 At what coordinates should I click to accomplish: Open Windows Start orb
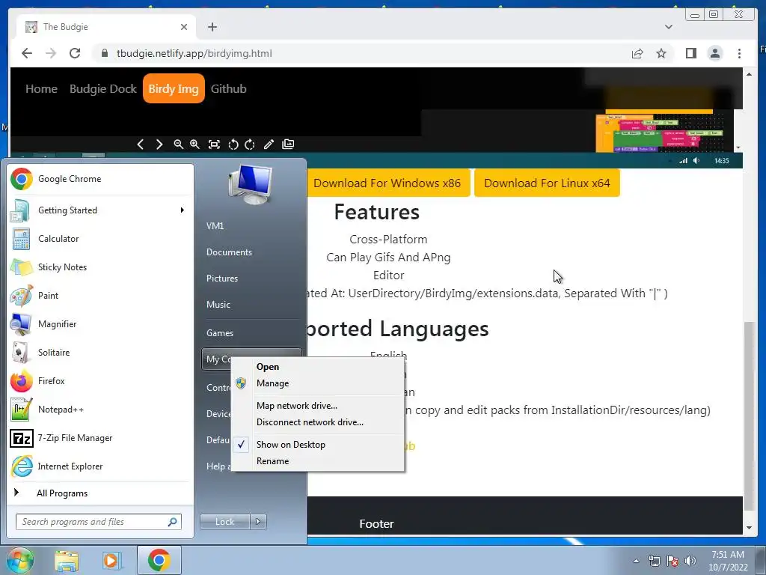click(19, 560)
